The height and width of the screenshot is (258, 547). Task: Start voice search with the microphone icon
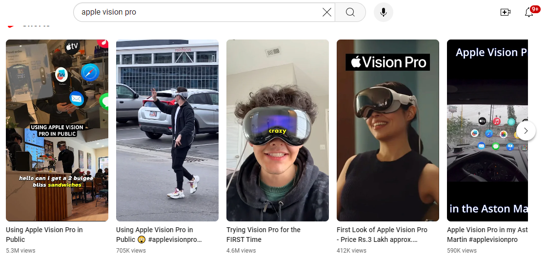point(384,12)
